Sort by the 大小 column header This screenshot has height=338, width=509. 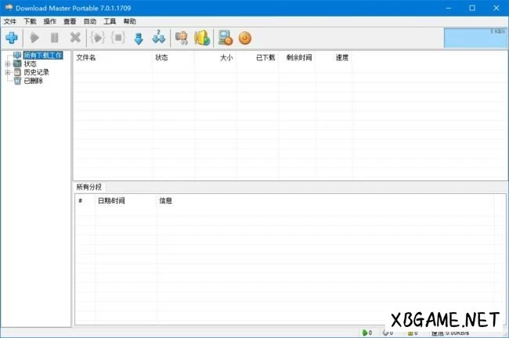point(226,57)
